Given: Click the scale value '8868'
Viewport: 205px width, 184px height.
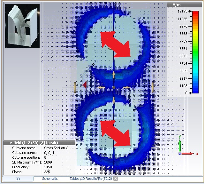Looking at the screenshot, I should (183, 34).
